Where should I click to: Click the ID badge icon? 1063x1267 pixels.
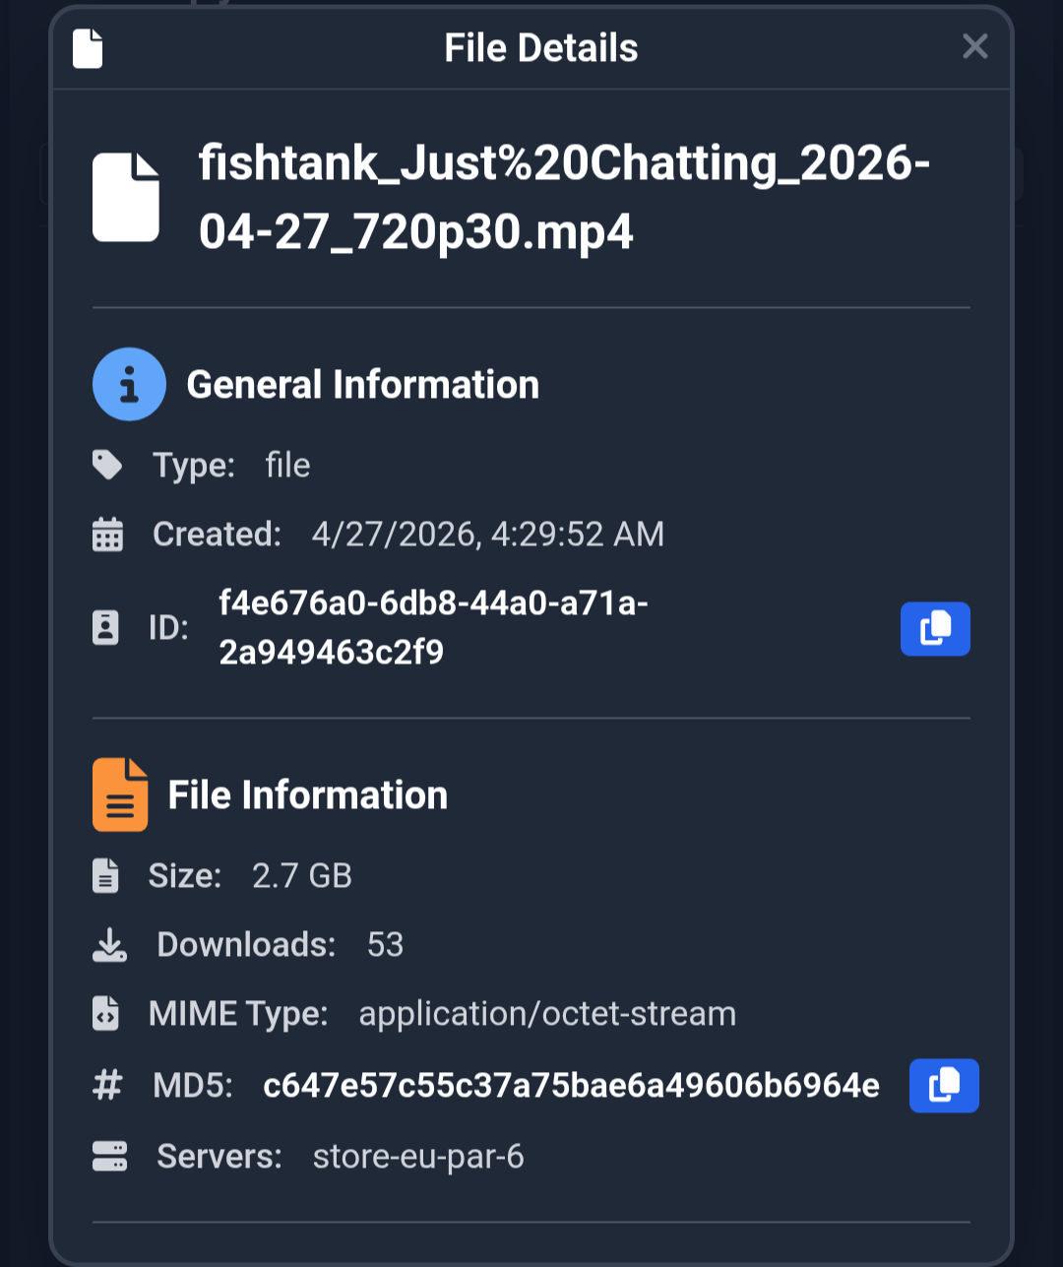pos(105,627)
